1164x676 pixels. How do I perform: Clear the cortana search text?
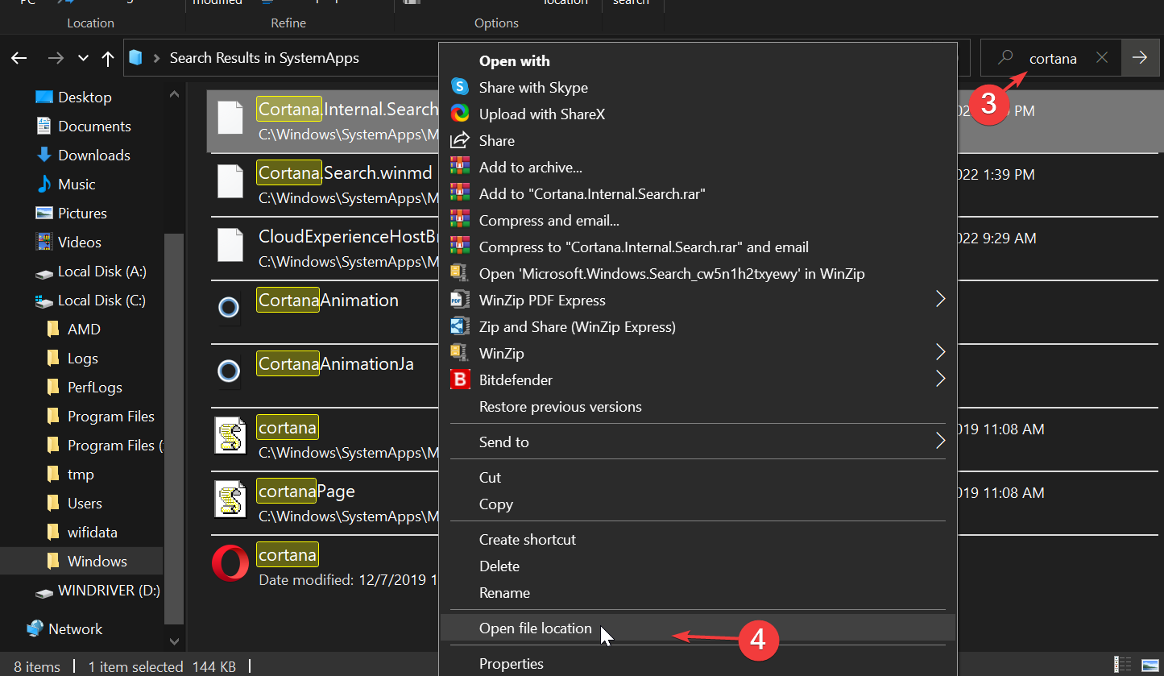[x=1102, y=58]
